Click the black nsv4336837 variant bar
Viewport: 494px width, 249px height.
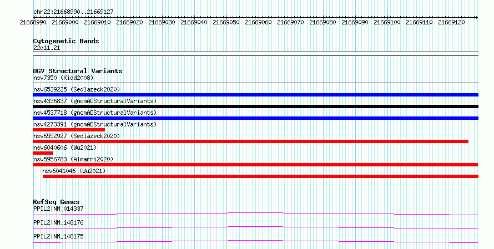(255, 106)
